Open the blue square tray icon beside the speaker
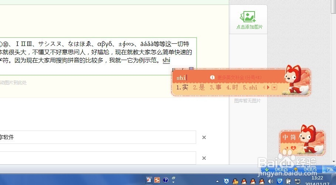Image resolution: width=336 pixels, height=185 pixels. (280, 181)
